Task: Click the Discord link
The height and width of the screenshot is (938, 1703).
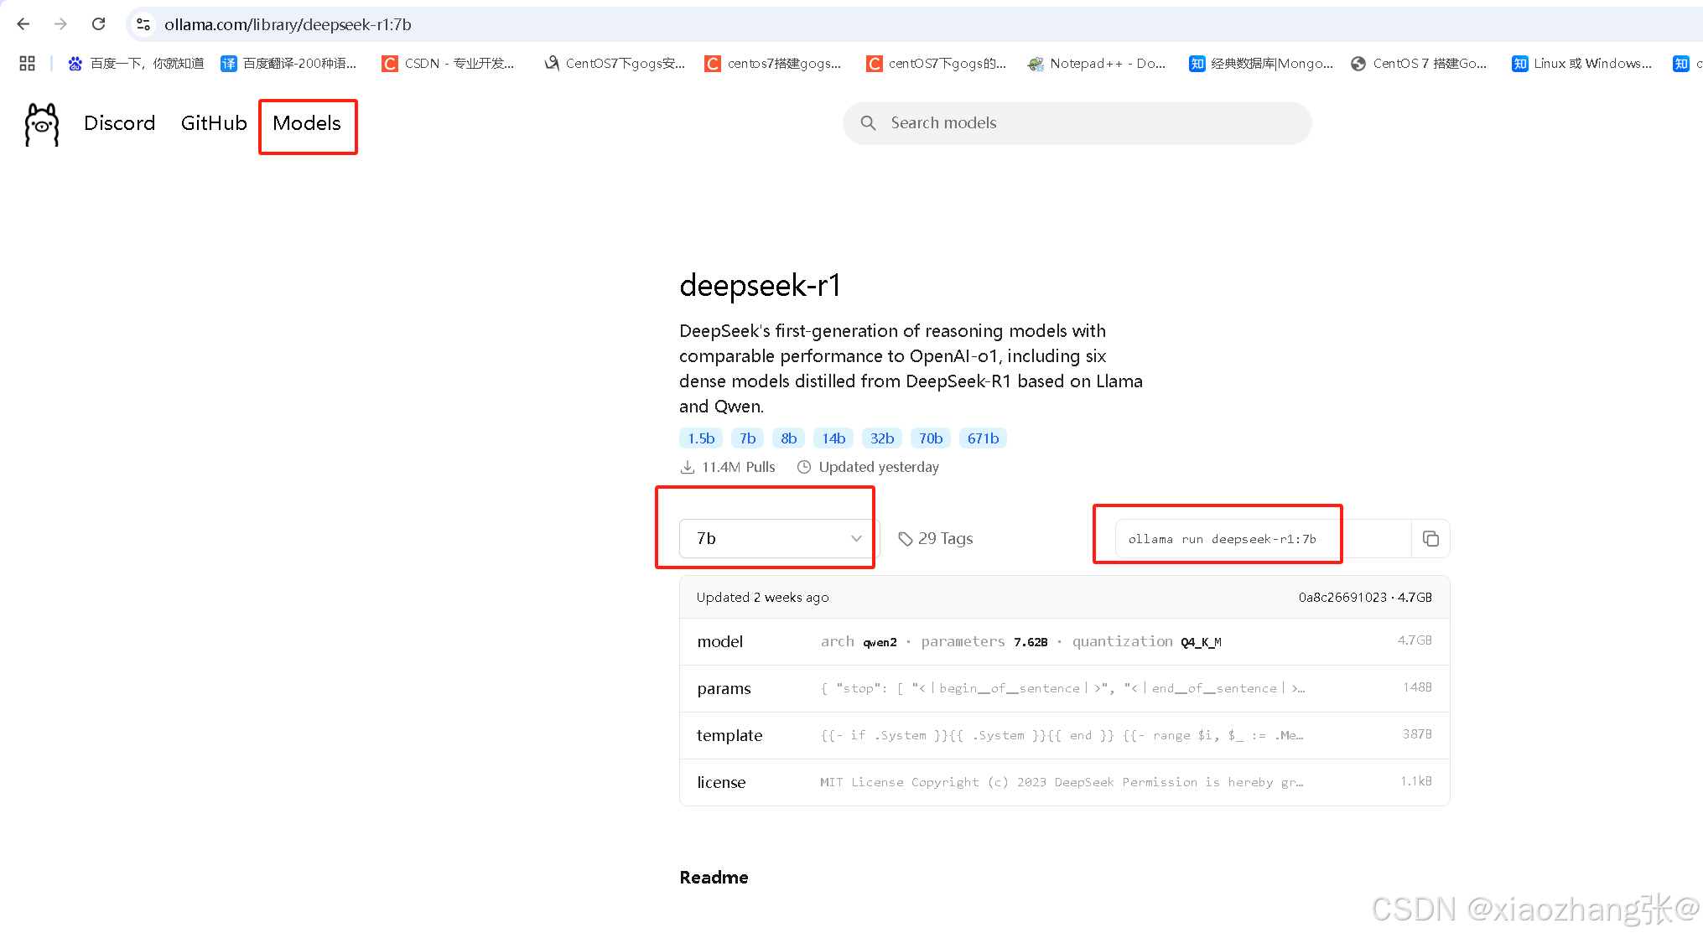Action: [x=119, y=123]
